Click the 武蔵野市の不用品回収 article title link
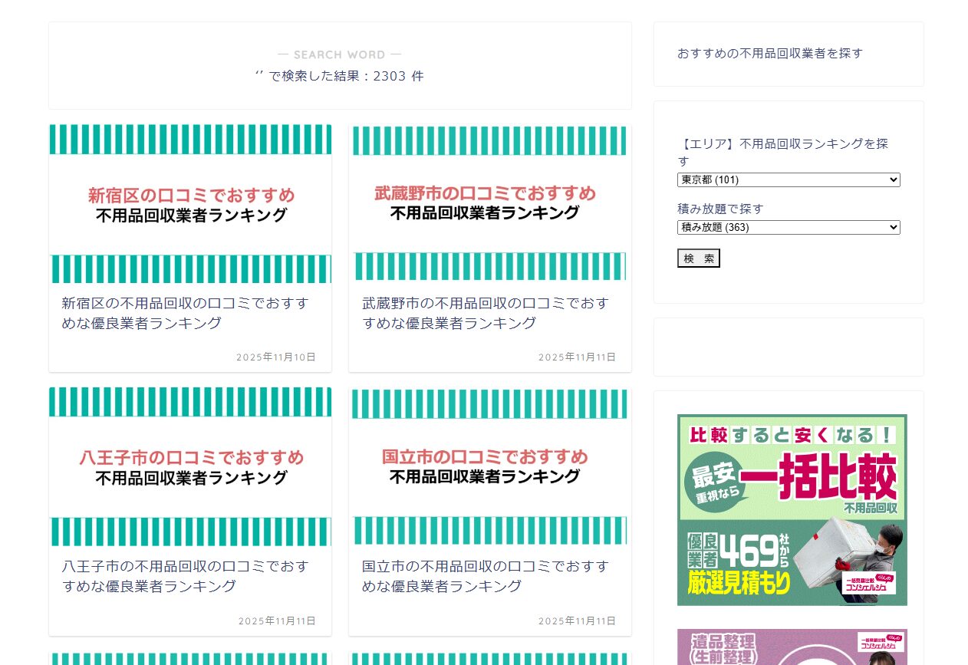The image size is (968, 665). (486, 313)
